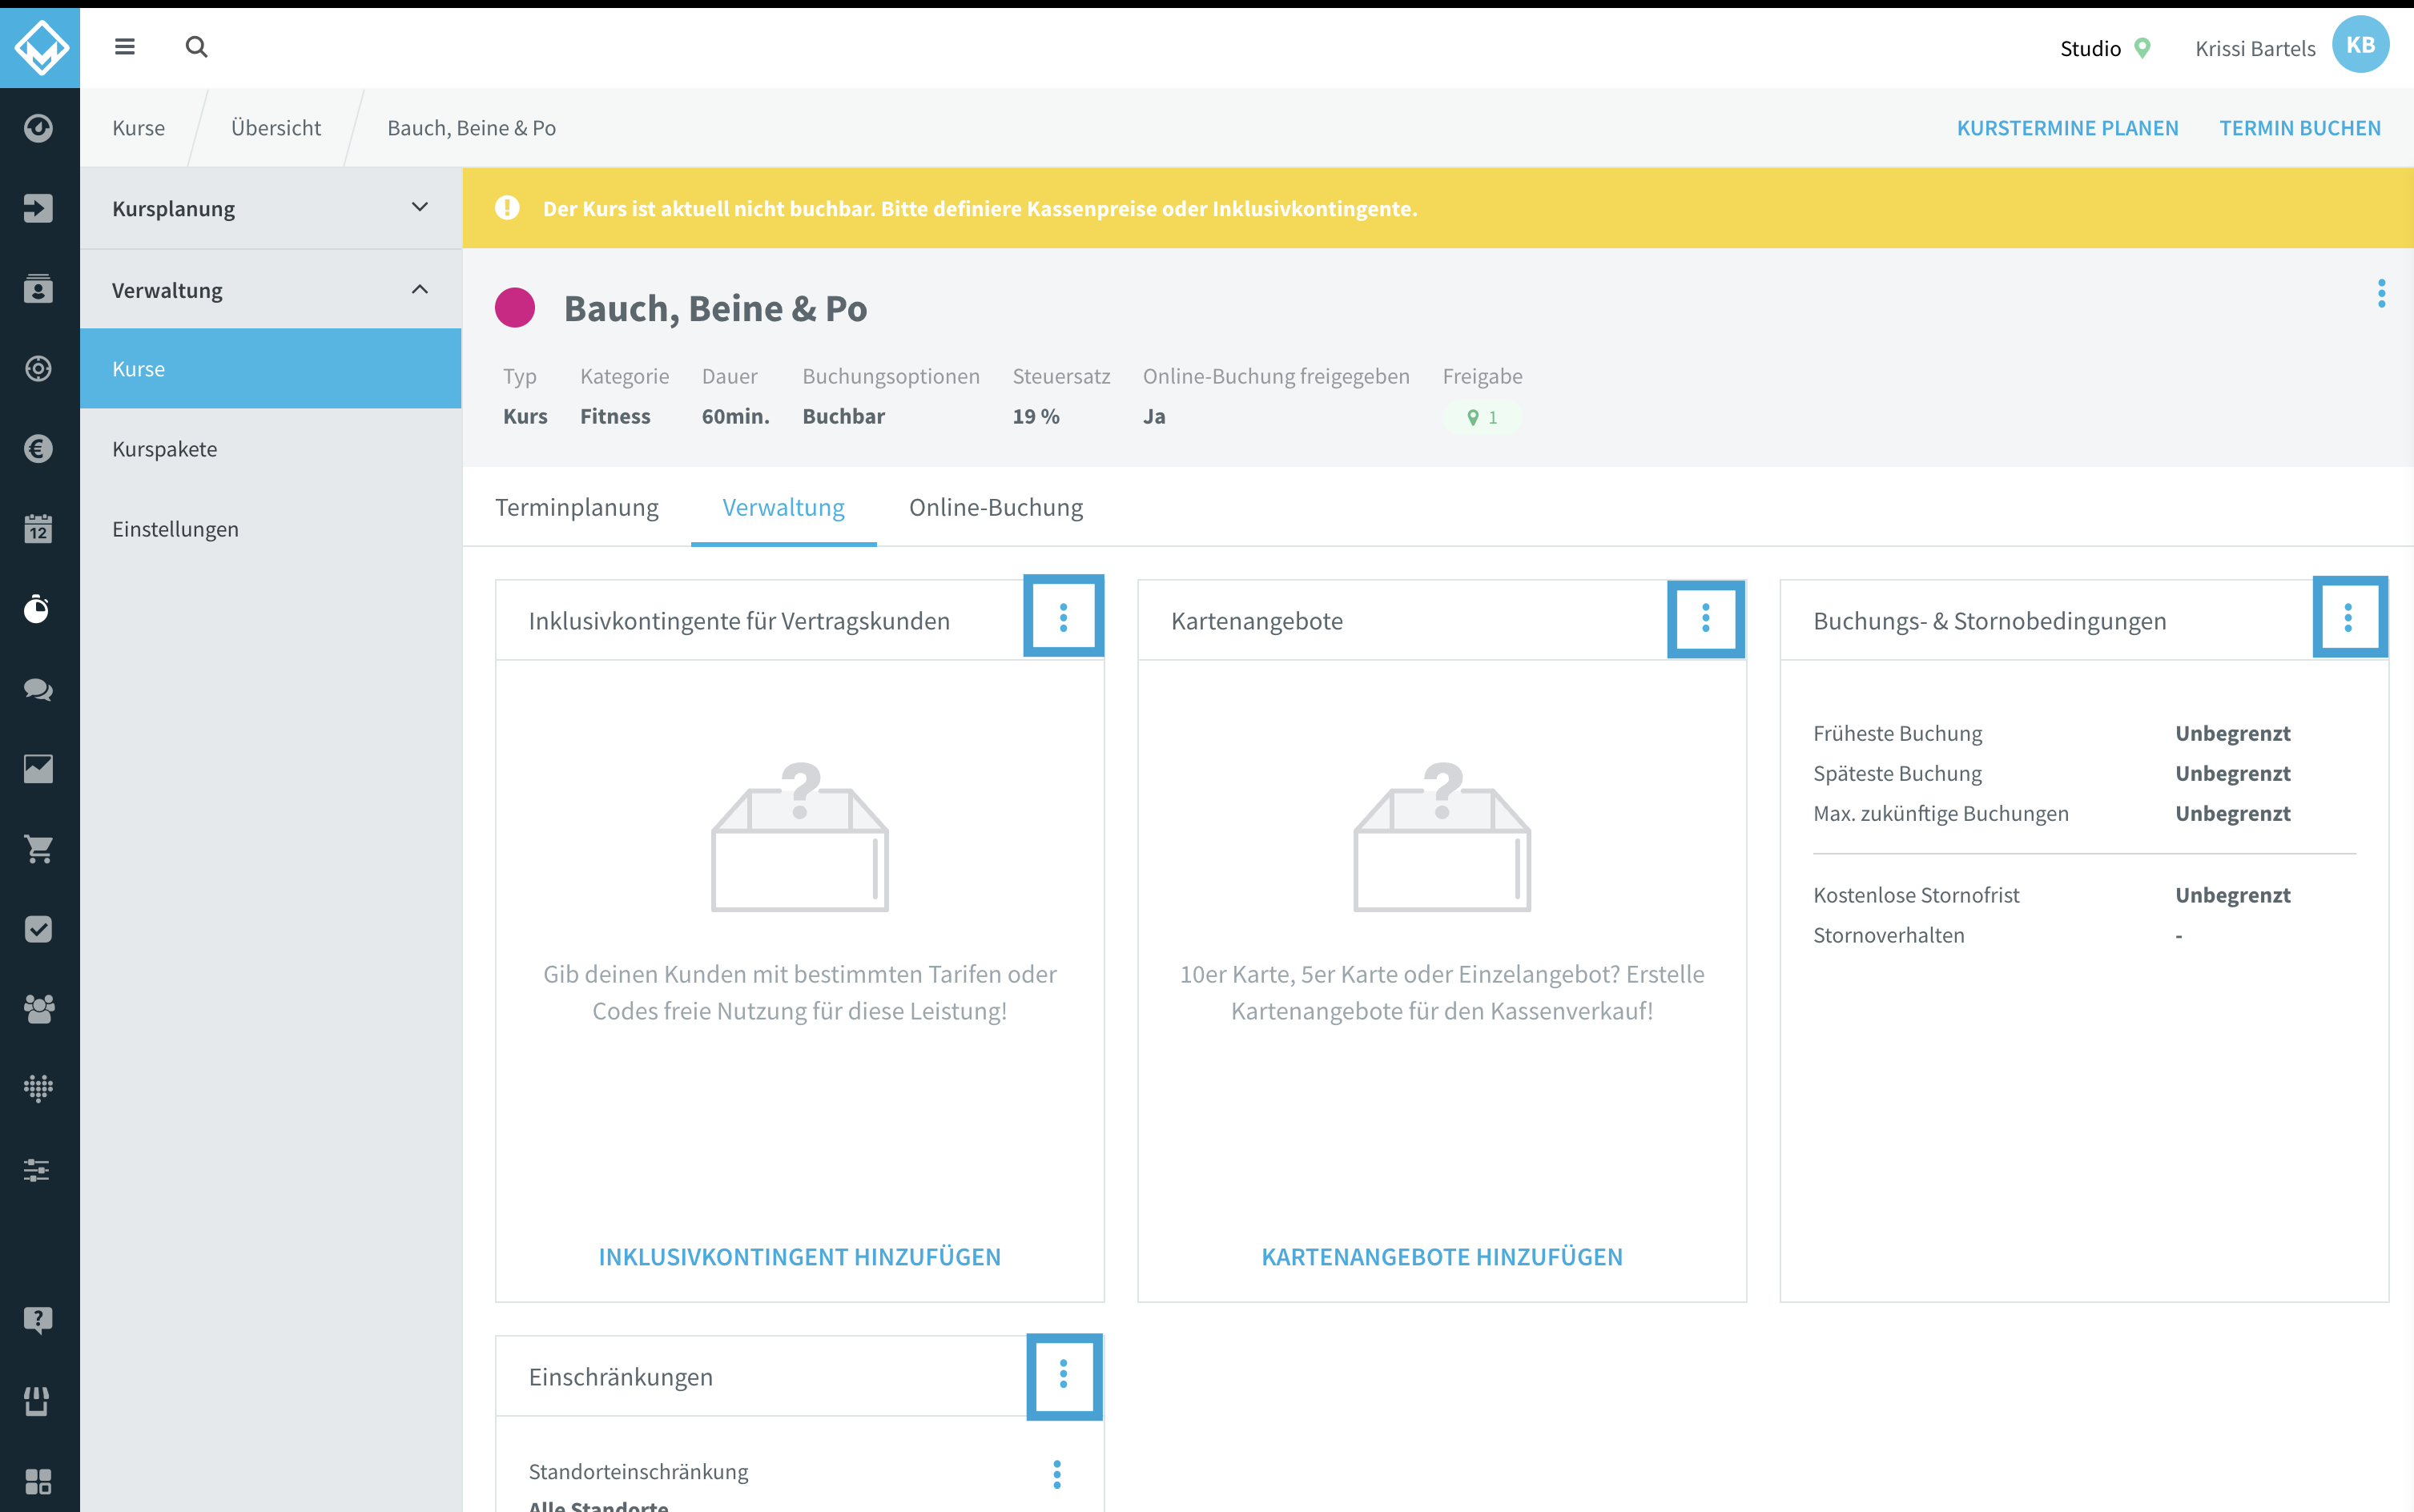Click the search magnifier icon
This screenshot has width=2414, height=1512.
pyautogui.click(x=196, y=47)
